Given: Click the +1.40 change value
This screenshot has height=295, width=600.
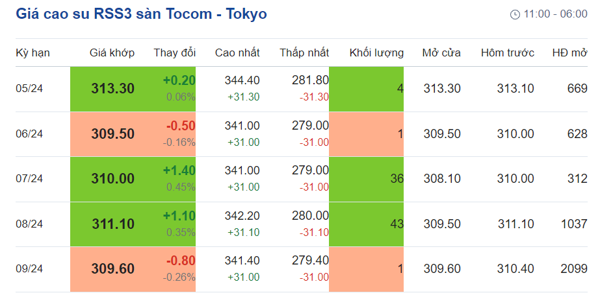Looking at the screenshot, I should point(179,171).
